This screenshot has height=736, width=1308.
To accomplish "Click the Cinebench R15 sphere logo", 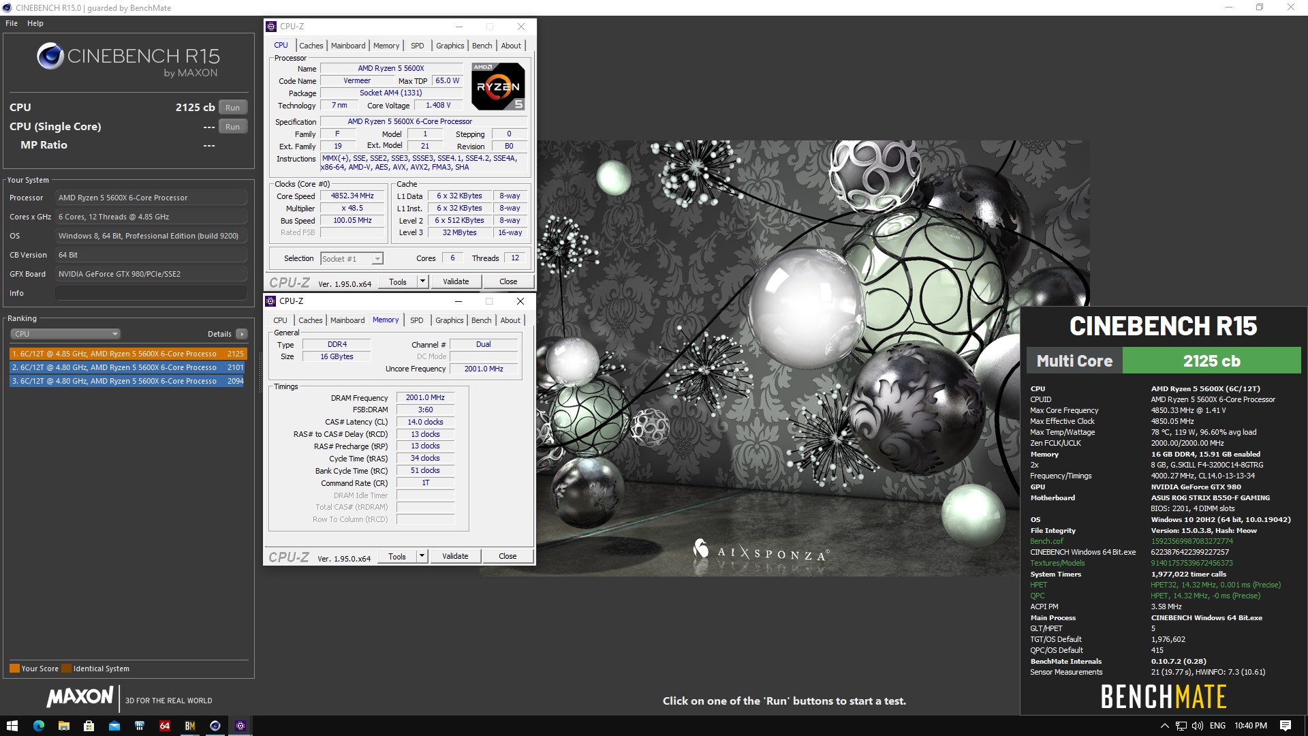I will (x=50, y=56).
